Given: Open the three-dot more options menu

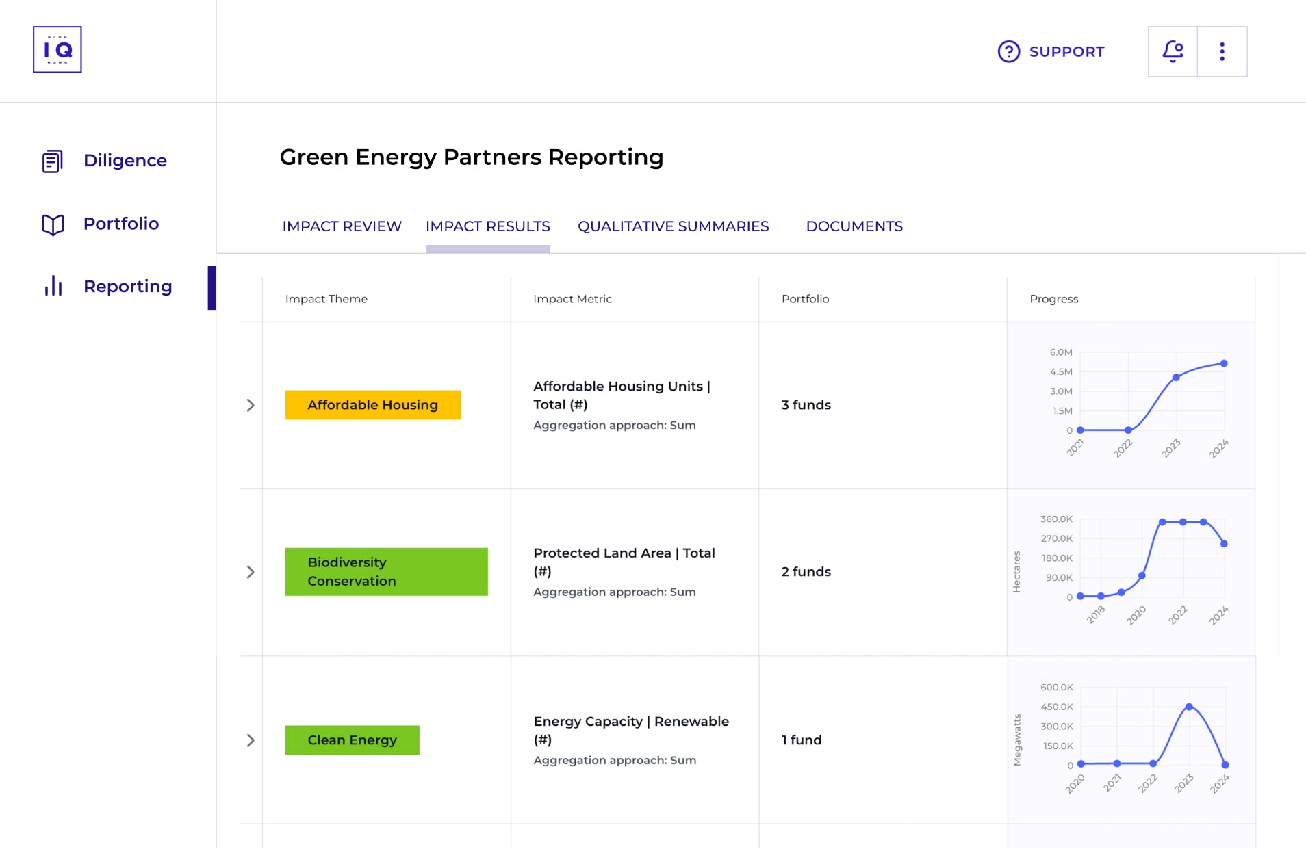Looking at the screenshot, I should click(1222, 51).
